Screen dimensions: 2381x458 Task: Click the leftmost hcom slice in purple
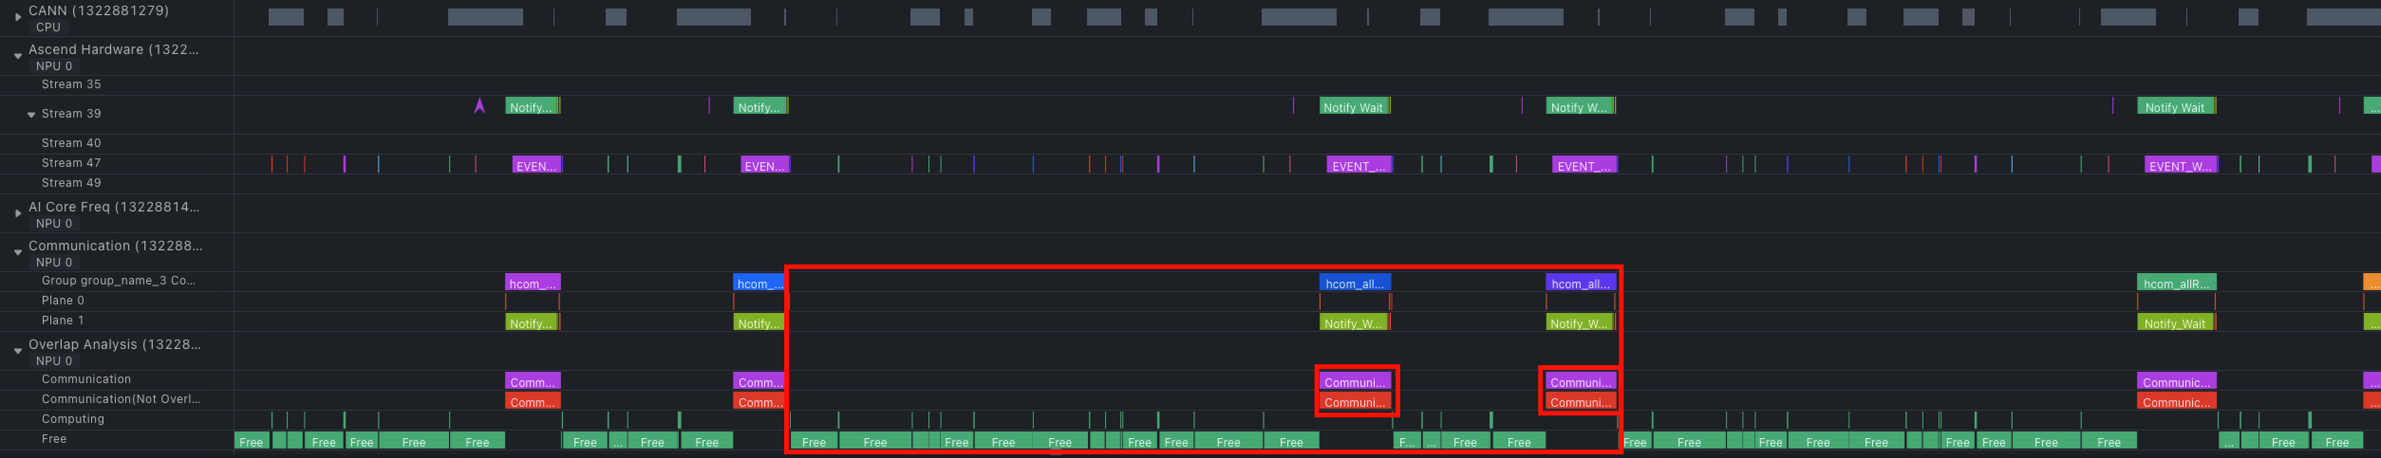pos(533,283)
